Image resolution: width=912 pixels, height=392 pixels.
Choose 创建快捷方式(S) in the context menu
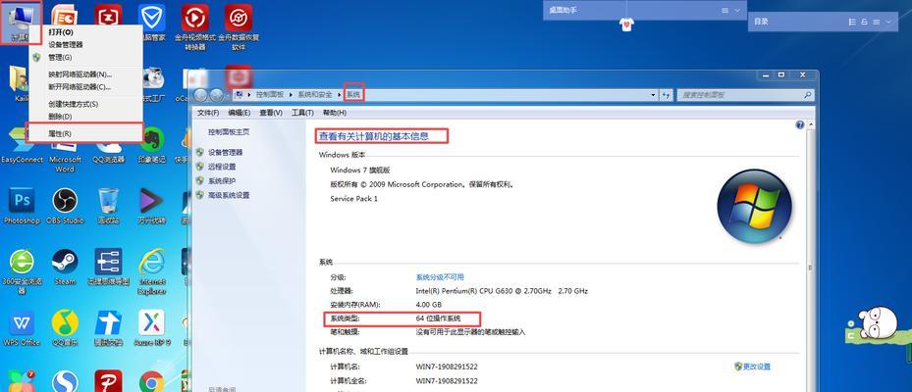[85, 104]
